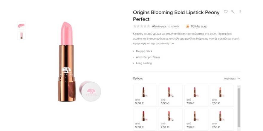This screenshot has width=263, height=131.
Task: Add lipstick to favorites with heart icon
Action: (x=226, y=12)
